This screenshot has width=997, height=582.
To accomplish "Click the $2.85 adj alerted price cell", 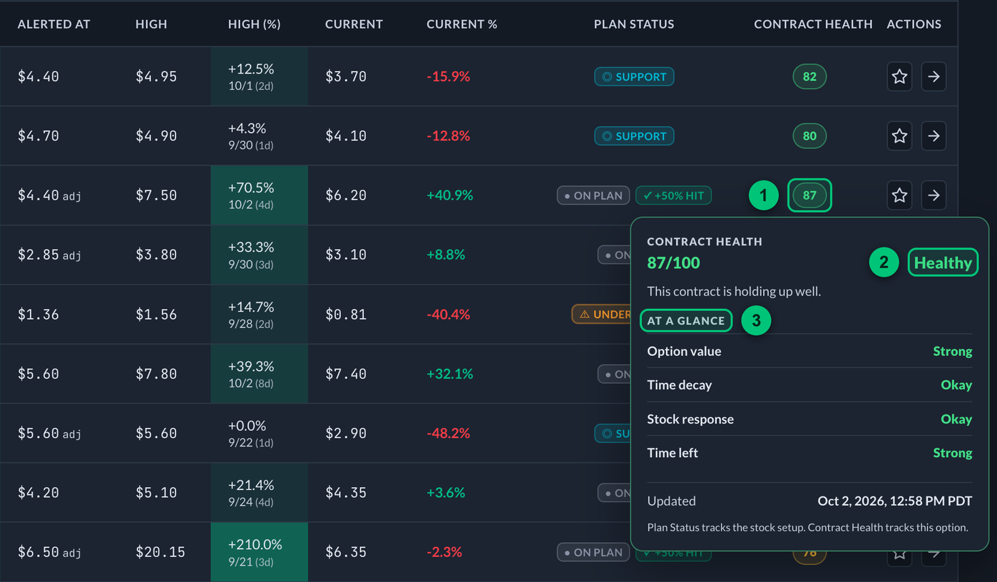I will [x=49, y=255].
